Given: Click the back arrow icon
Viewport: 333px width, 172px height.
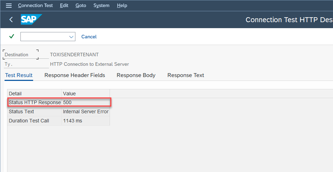Looking at the screenshot, I should tap(11, 20).
